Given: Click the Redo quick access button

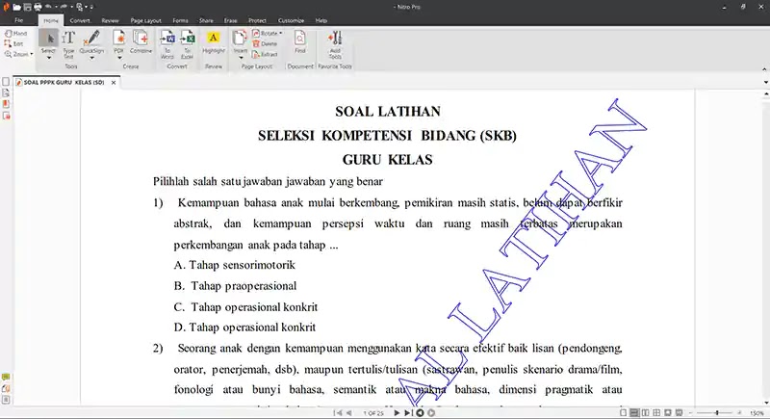Looking at the screenshot, I should coord(64,7).
